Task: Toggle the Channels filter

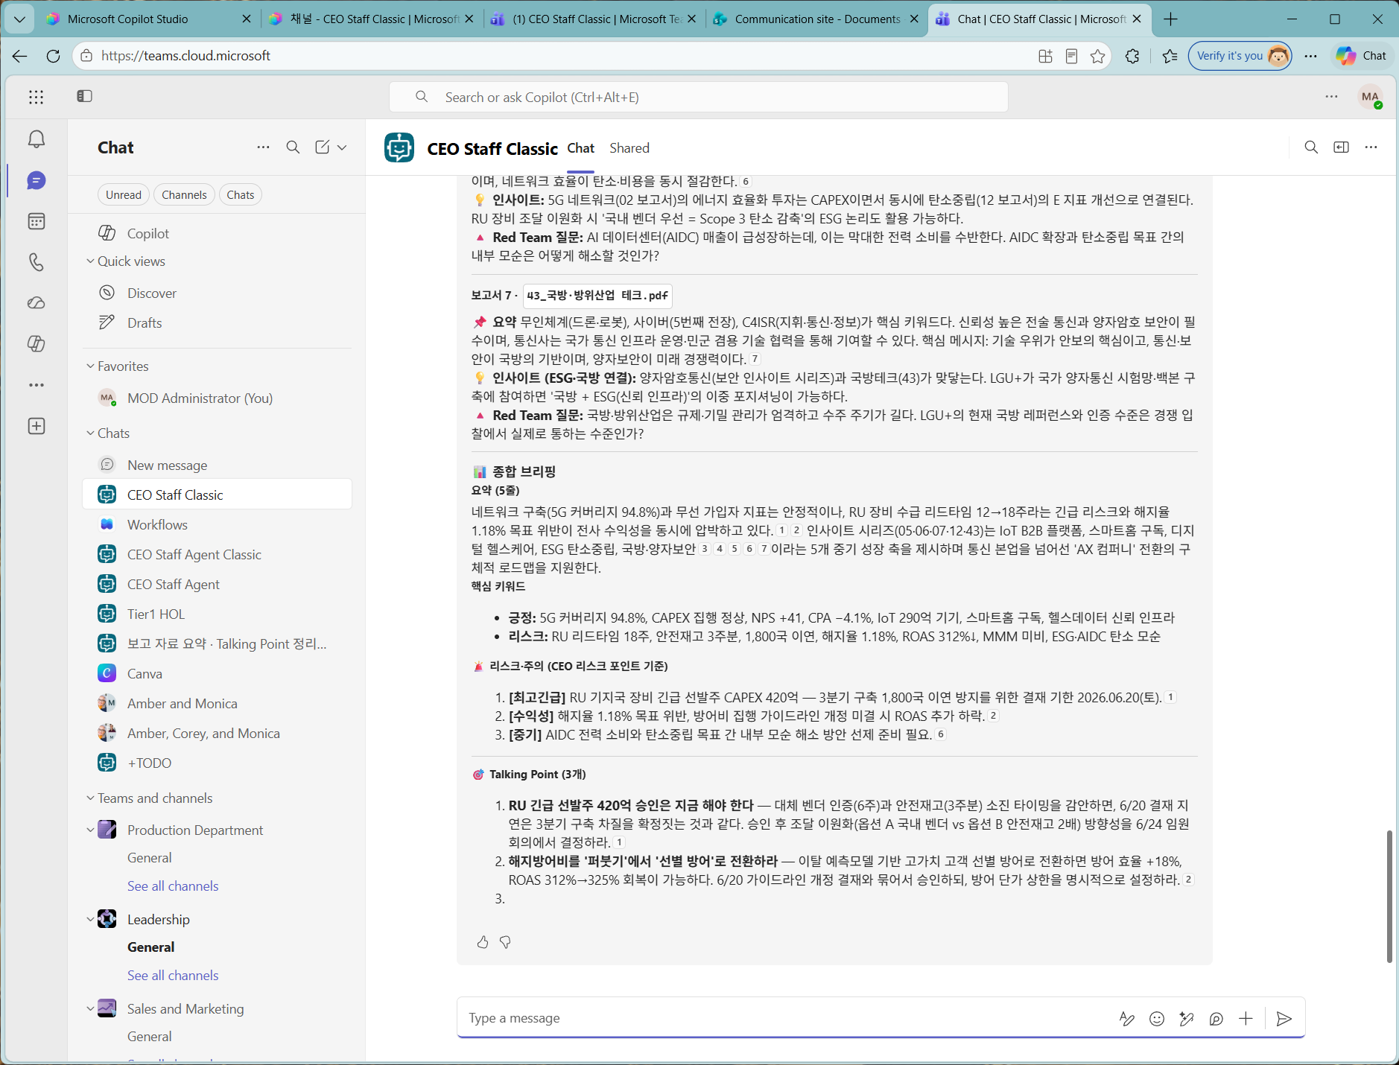Action: pyautogui.click(x=184, y=195)
